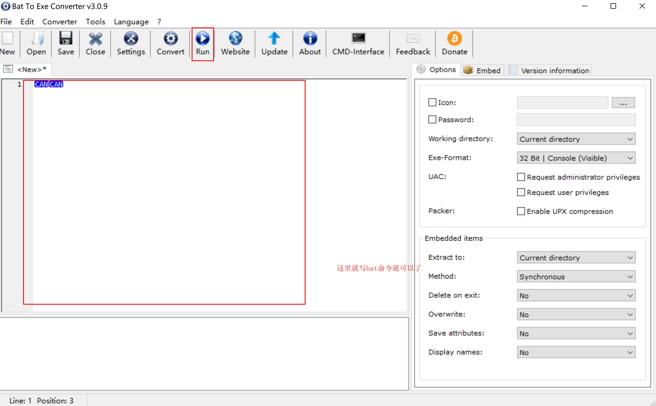Click the Password text field
Screen dimensions: 656x406
[x=576, y=120]
